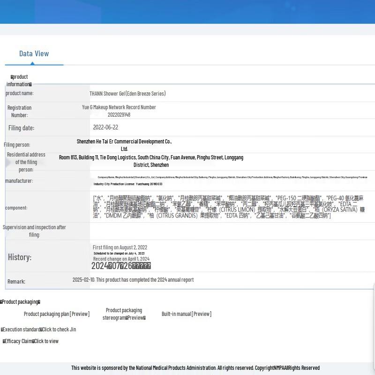
Task: Preview the Product packaging plan
Action: click(x=57, y=314)
